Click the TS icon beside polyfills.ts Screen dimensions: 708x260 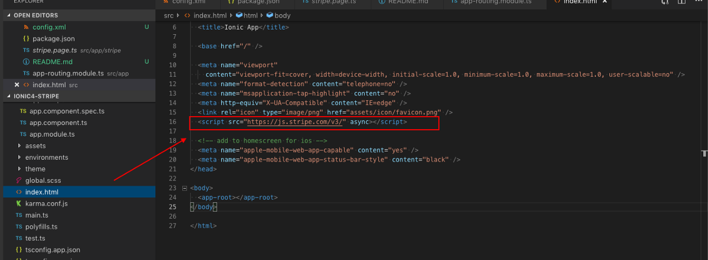point(19,226)
